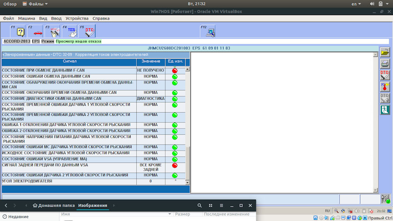Click the Значение column header
This screenshot has height=221, width=393.
151,61
